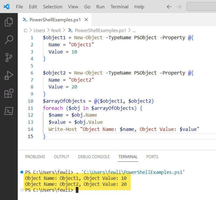This screenshot has width=216, height=200.
Task: Click line number 15 in the gutter
Action: coord(30,136)
